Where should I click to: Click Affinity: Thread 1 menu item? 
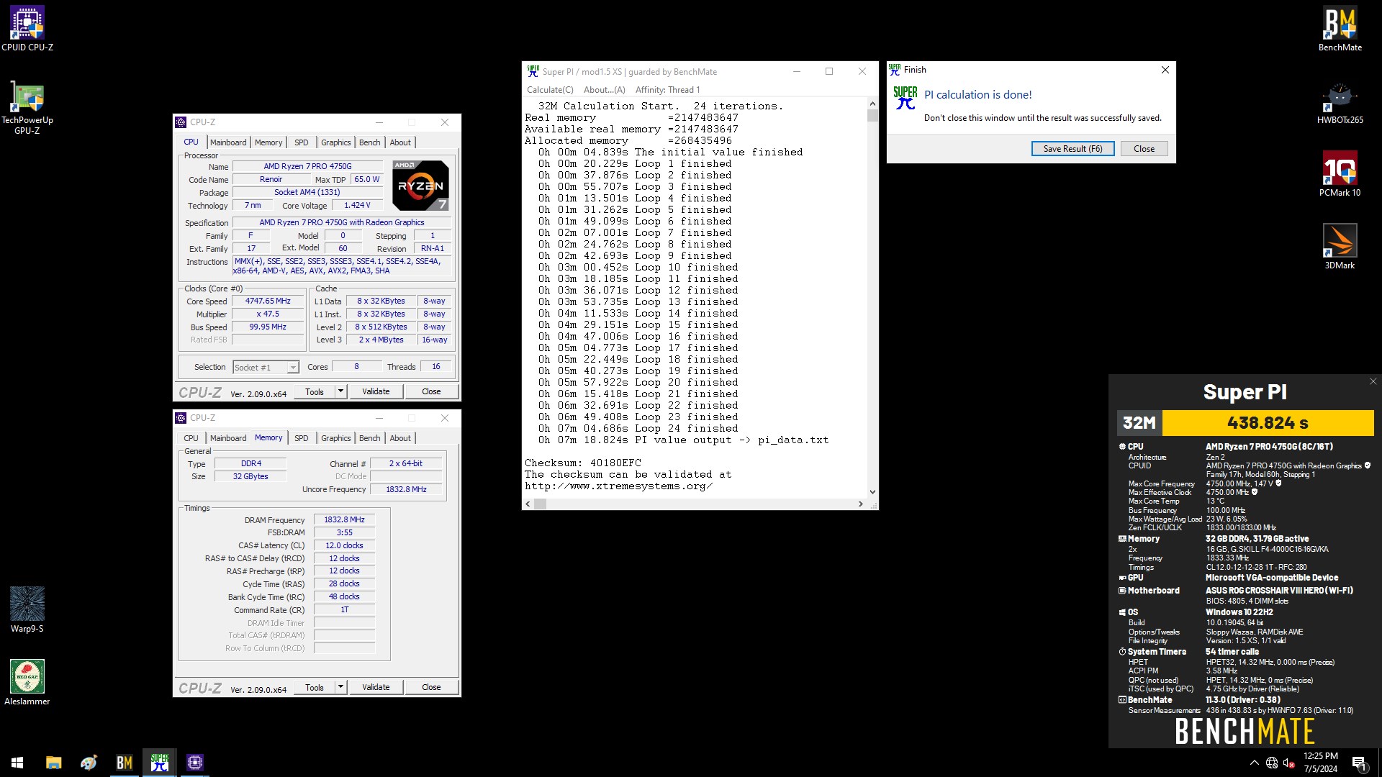point(667,90)
